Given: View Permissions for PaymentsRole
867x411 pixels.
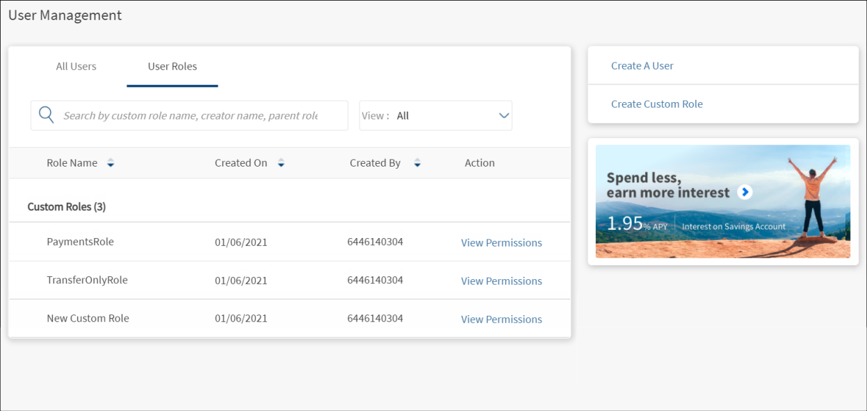Looking at the screenshot, I should [x=501, y=243].
